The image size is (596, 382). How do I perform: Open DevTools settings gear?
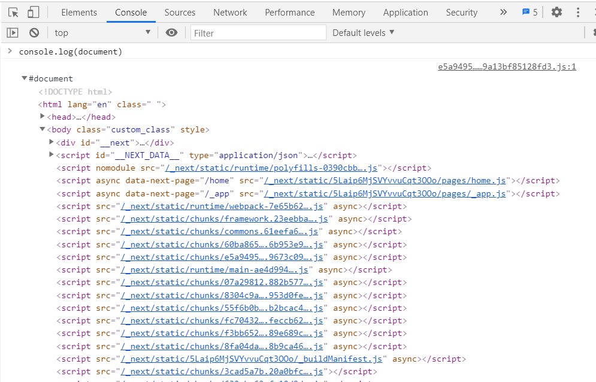pos(556,12)
